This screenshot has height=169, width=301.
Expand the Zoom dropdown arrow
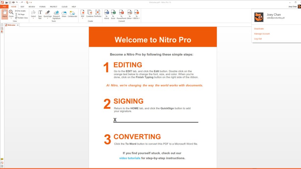point(11,18)
